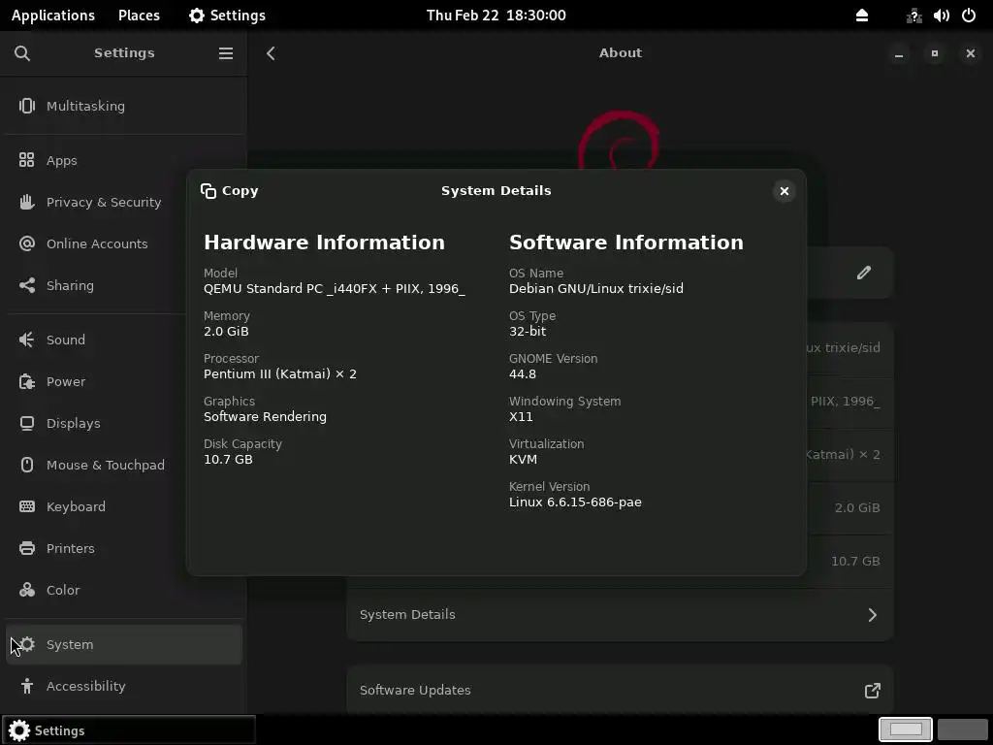Click the Debian swirl logo

coord(619,140)
